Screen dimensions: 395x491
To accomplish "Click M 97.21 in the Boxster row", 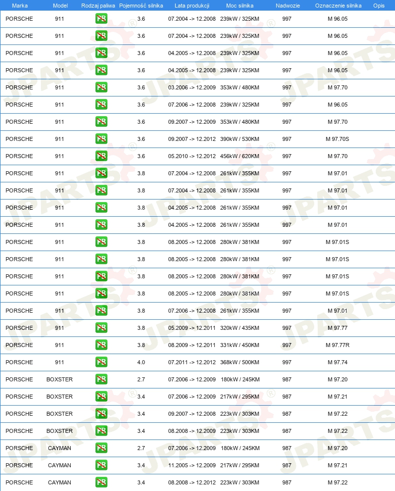I will point(337,397).
